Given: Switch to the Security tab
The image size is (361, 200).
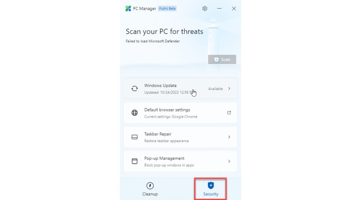Looking at the screenshot, I should pyautogui.click(x=211, y=189).
